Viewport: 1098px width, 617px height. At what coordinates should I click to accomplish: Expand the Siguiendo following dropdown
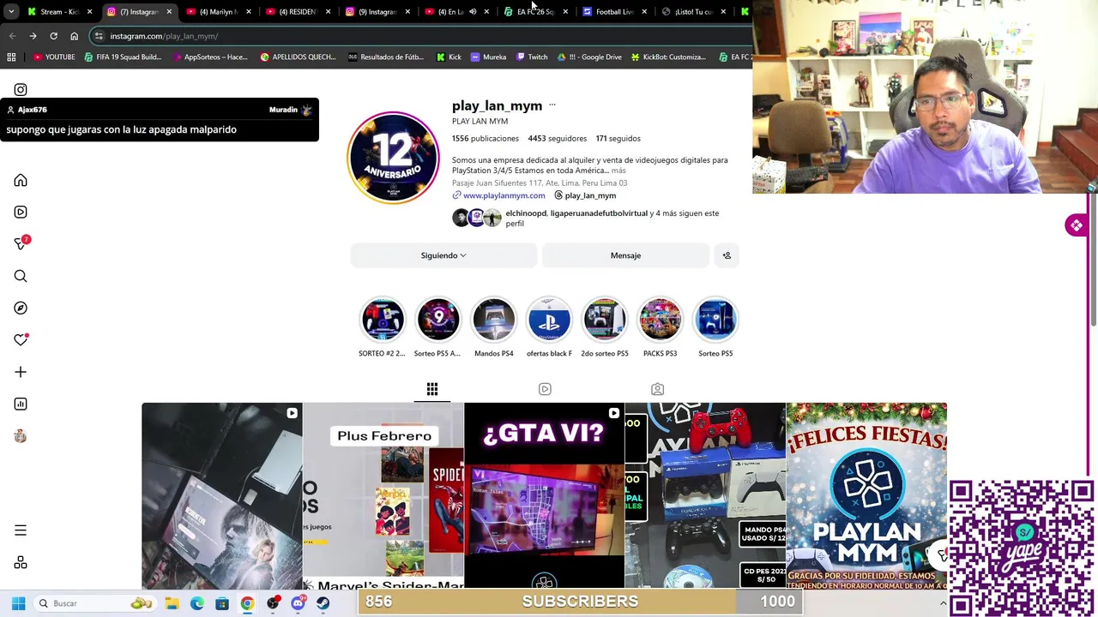[x=443, y=255]
